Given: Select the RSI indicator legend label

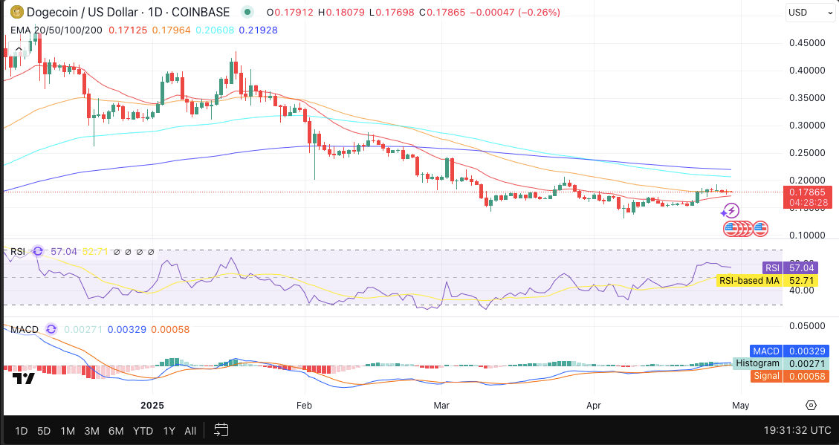Looking at the screenshot, I should pyautogui.click(x=18, y=251).
